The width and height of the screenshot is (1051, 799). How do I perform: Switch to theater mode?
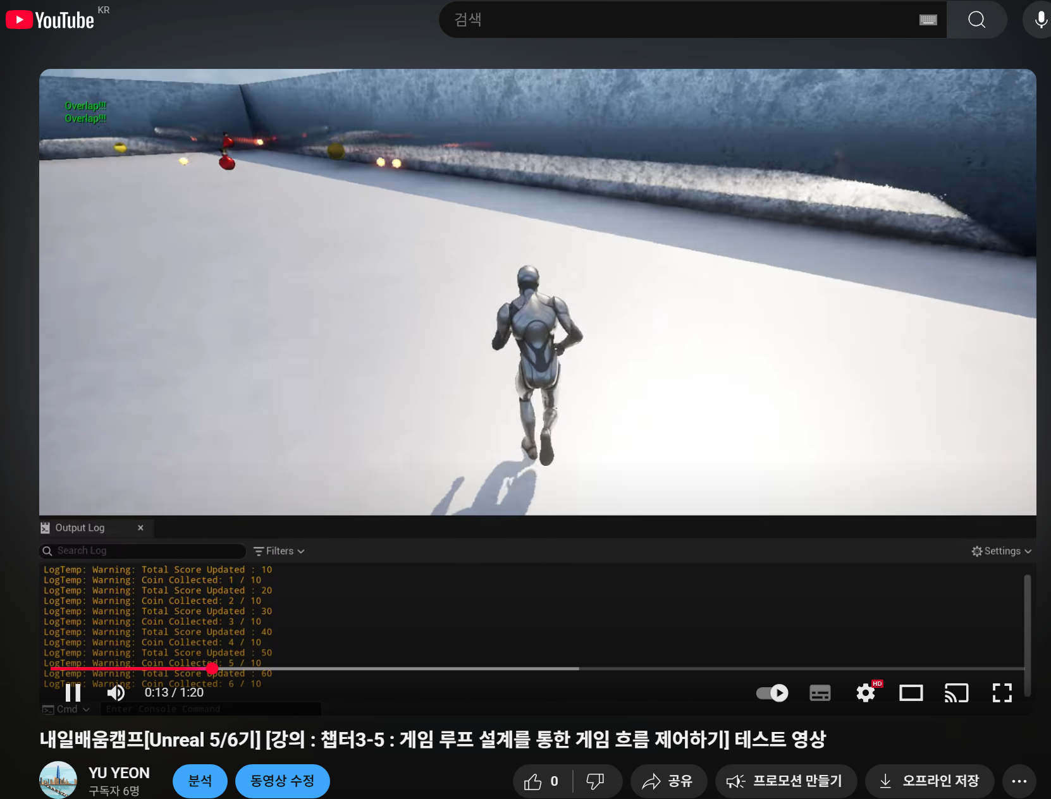tap(911, 693)
